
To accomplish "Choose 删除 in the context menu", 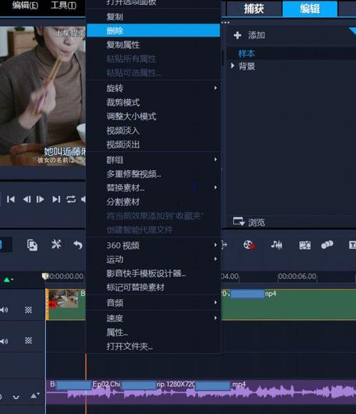I will point(153,31).
